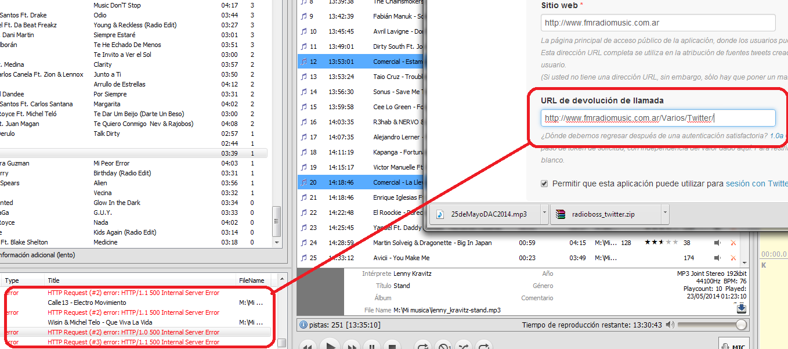The width and height of the screenshot is (788, 349).
Task: Click the music note icon of track 23
Action: tap(303, 228)
